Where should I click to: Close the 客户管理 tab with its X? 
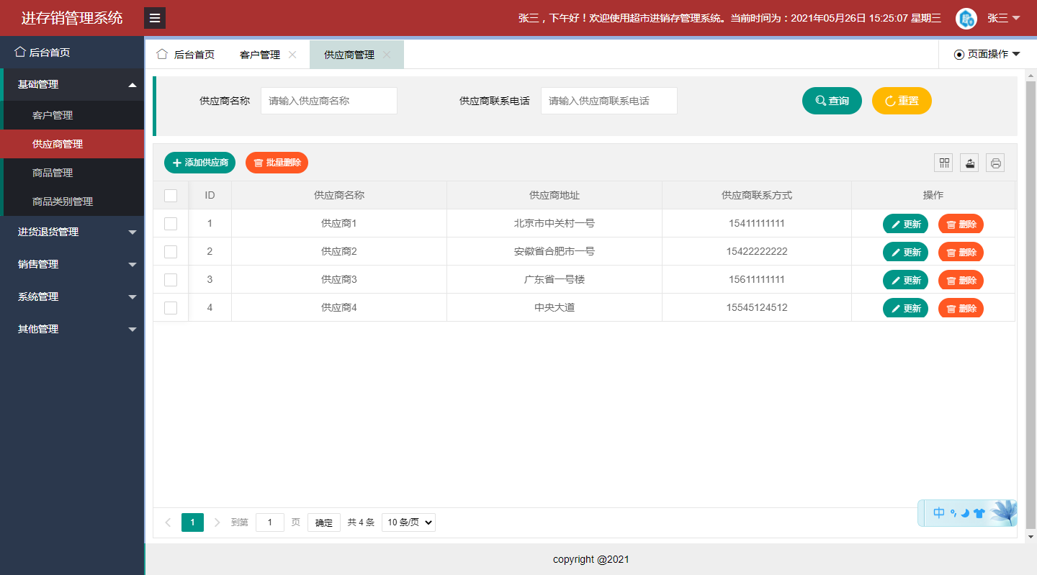click(x=292, y=55)
